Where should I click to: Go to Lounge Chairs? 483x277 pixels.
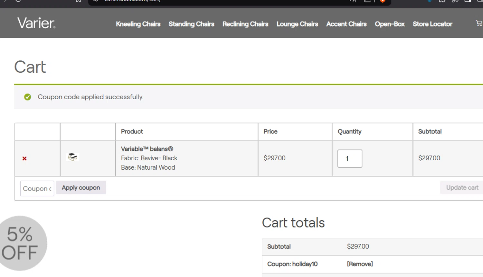click(297, 24)
